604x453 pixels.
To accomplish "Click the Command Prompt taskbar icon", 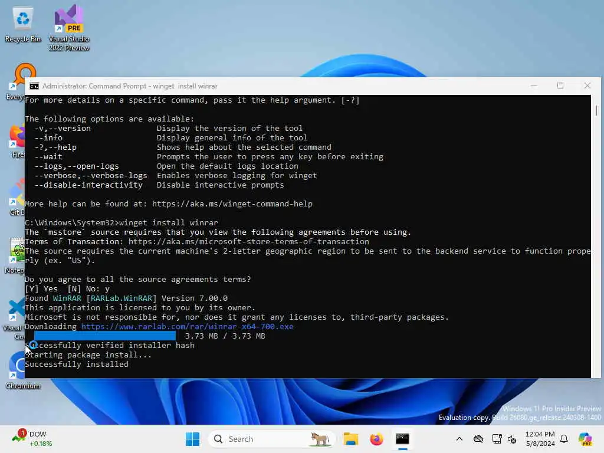I will pos(402,439).
